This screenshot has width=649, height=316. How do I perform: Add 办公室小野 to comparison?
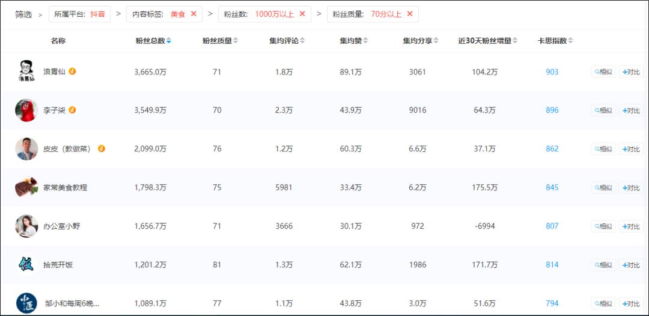pyautogui.click(x=631, y=226)
